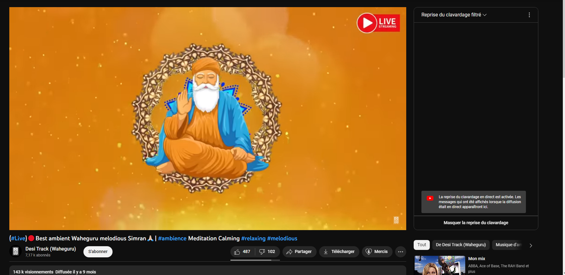Click the video player to toggle playback
The width and height of the screenshot is (565, 275).
tap(208, 119)
